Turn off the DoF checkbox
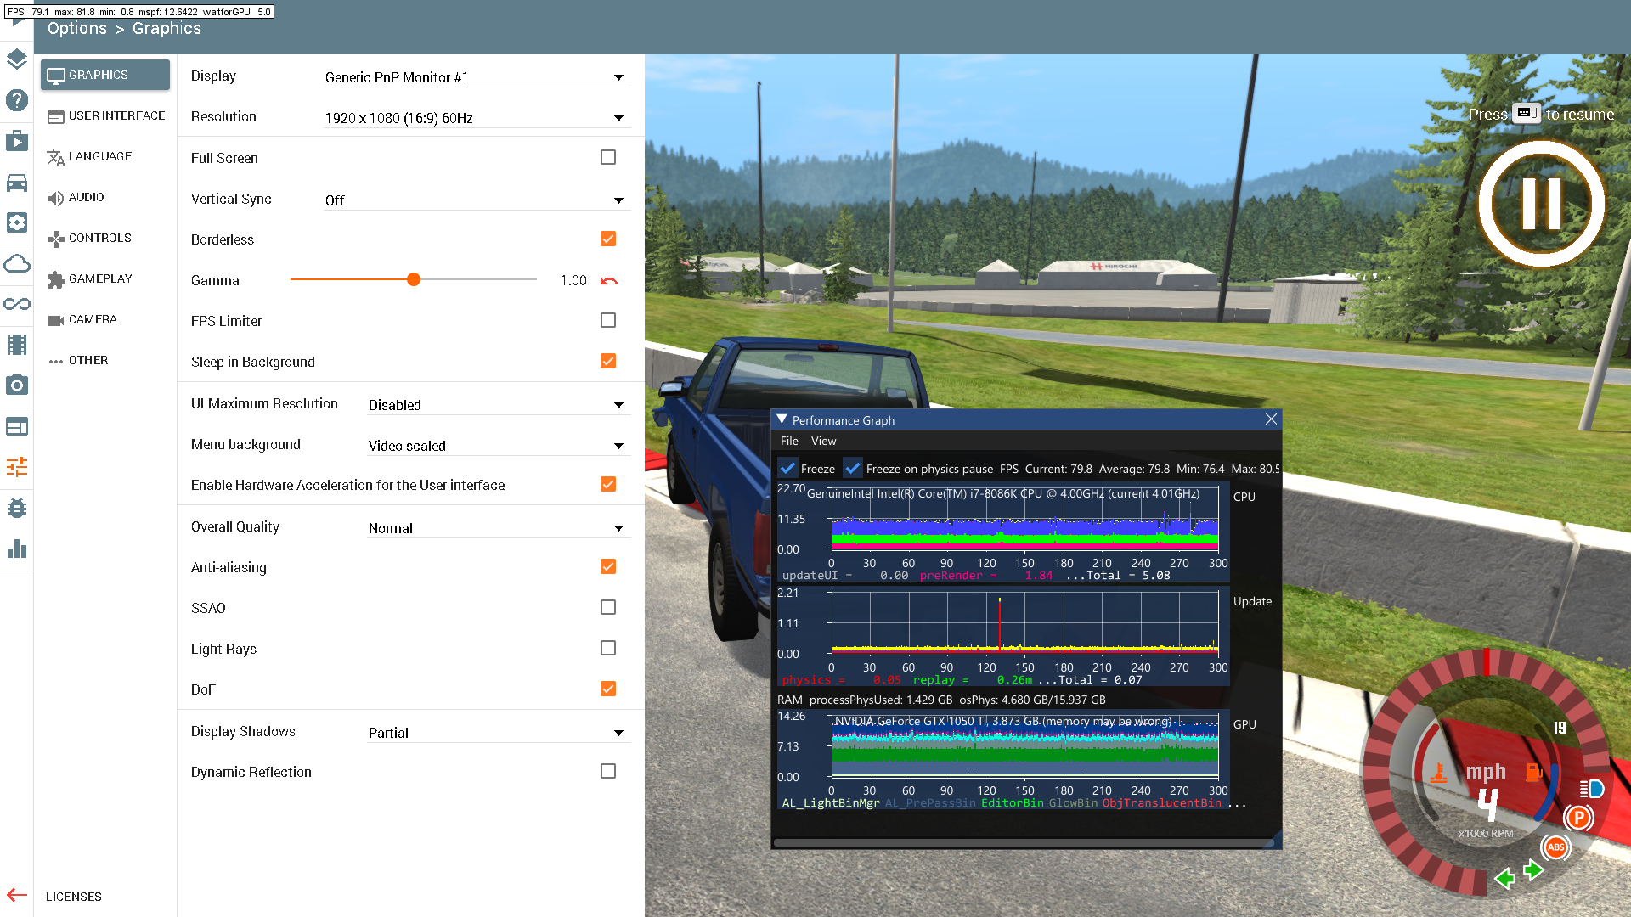The height and width of the screenshot is (917, 1631). coord(608,689)
